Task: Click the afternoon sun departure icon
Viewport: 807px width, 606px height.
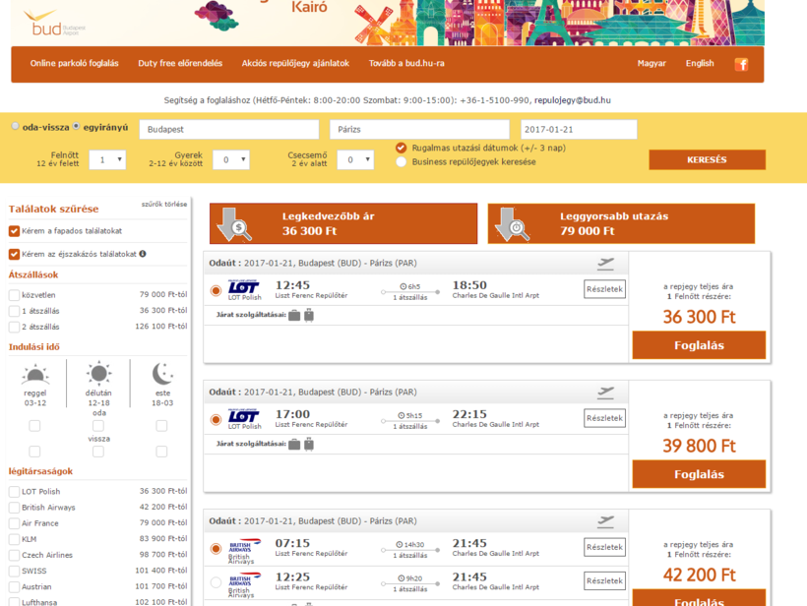Action: [98, 374]
